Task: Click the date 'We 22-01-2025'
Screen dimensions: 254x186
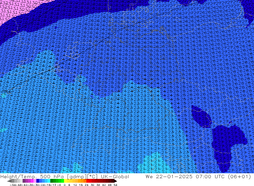Action: point(169,177)
